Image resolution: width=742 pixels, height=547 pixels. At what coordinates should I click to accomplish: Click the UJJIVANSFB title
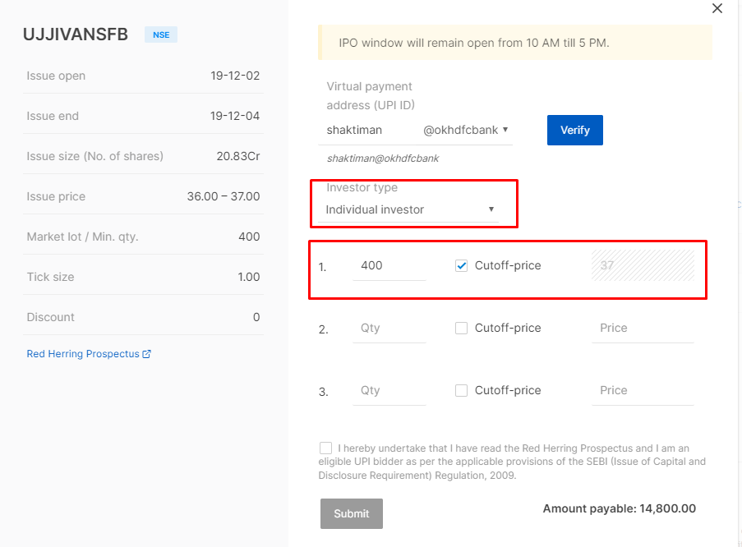coord(76,34)
